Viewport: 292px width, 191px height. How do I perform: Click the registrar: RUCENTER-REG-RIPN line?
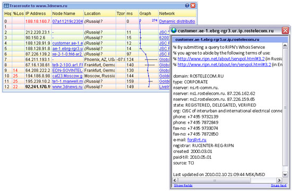click(203, 145)
